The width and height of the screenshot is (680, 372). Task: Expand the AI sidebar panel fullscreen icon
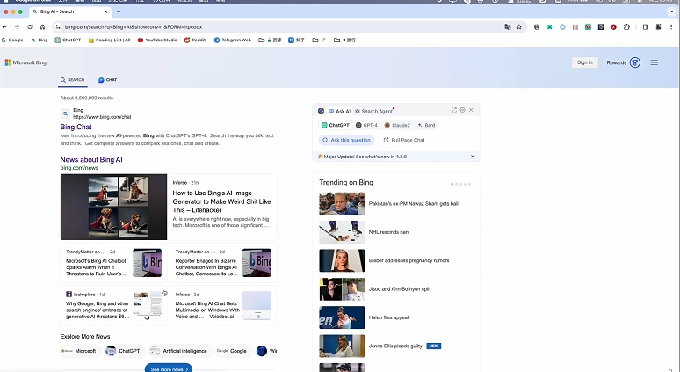click(453, 110)
